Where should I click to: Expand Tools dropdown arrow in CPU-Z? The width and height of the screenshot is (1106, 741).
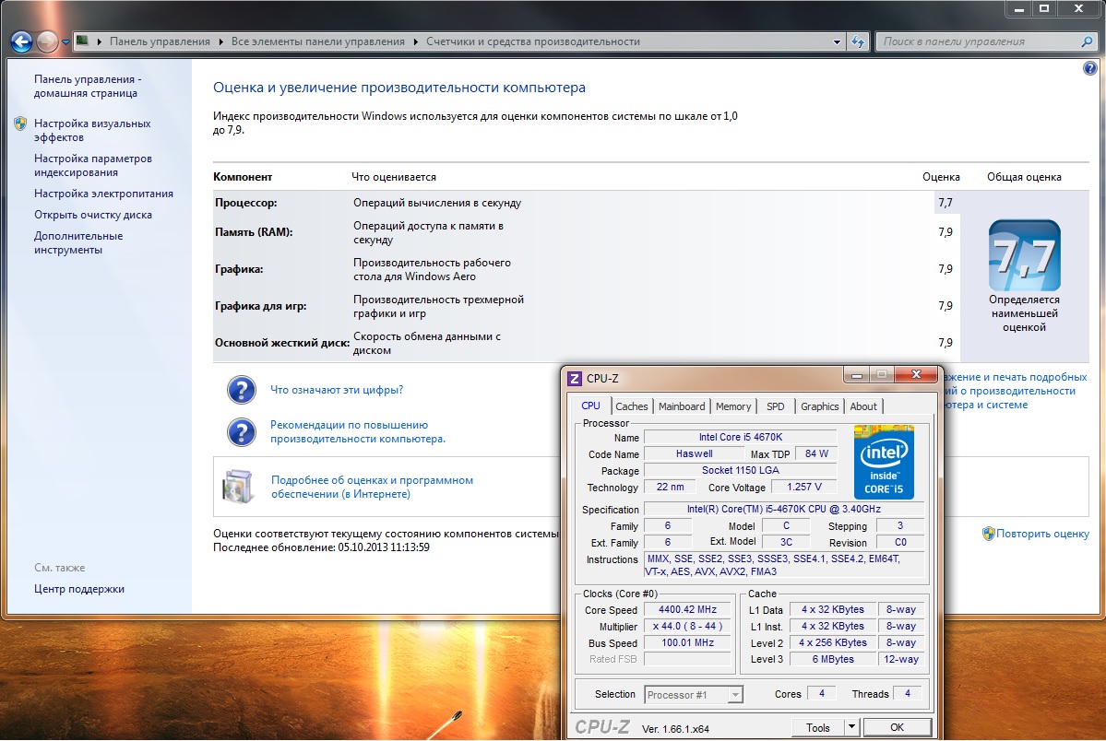click(851, 727)
